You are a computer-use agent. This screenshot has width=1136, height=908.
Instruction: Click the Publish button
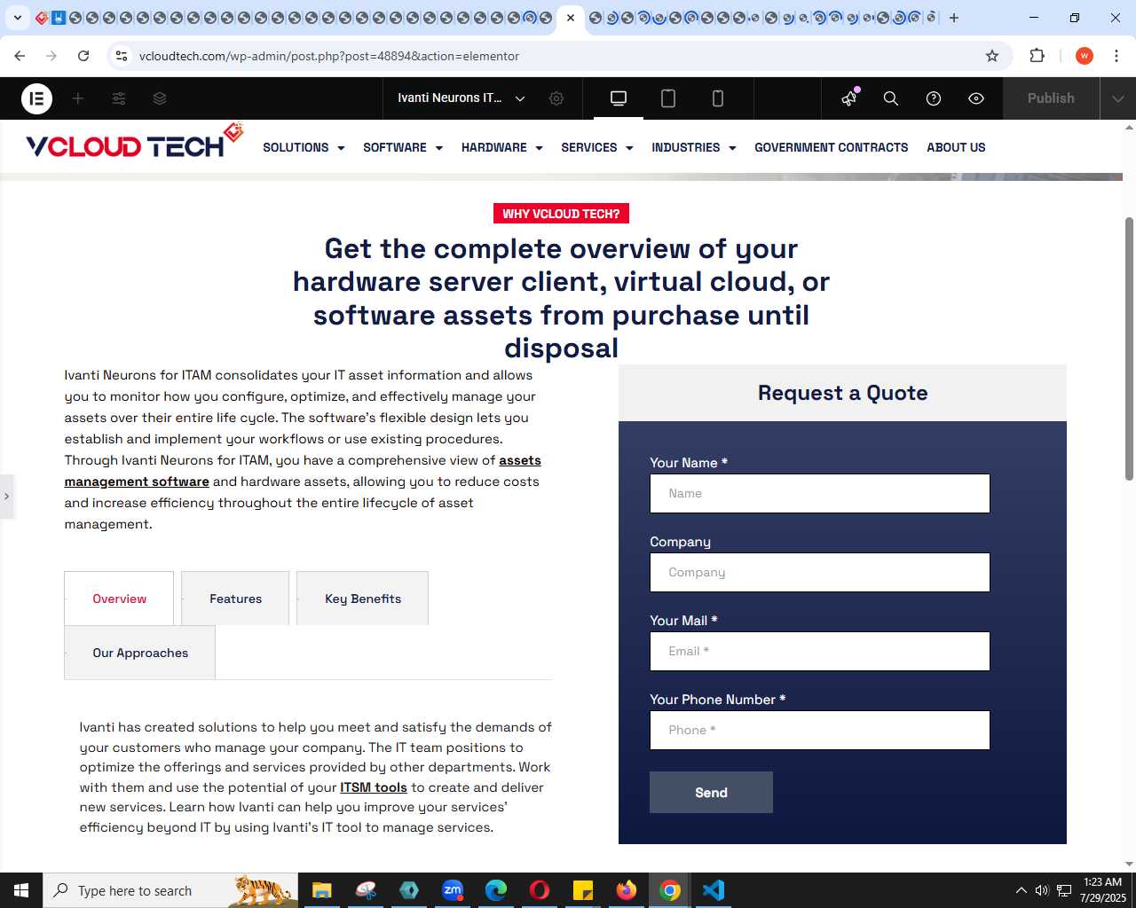[1051, 98]
